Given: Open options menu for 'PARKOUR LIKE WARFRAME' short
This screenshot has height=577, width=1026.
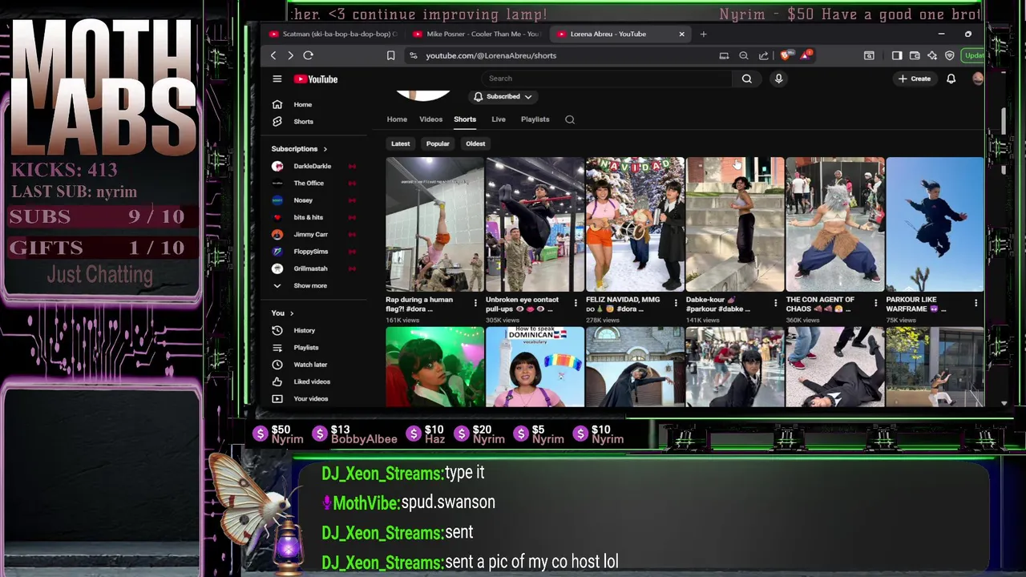Looking at the screenshot, I should pos(976,303).
